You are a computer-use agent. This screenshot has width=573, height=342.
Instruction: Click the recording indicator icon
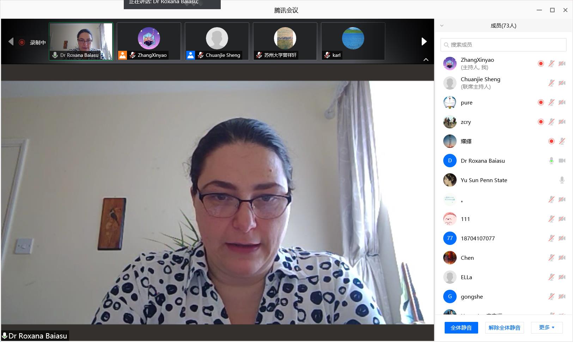(x=22, y=42)
